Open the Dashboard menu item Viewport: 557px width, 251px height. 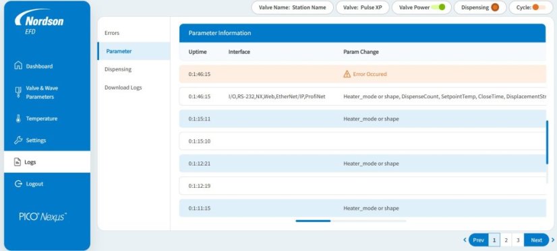[x=47, y=66]
